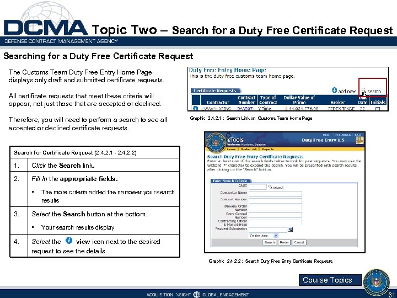Select the Enter Search Criteria tab
Viewport: 397px width, 298px height.
231,181
